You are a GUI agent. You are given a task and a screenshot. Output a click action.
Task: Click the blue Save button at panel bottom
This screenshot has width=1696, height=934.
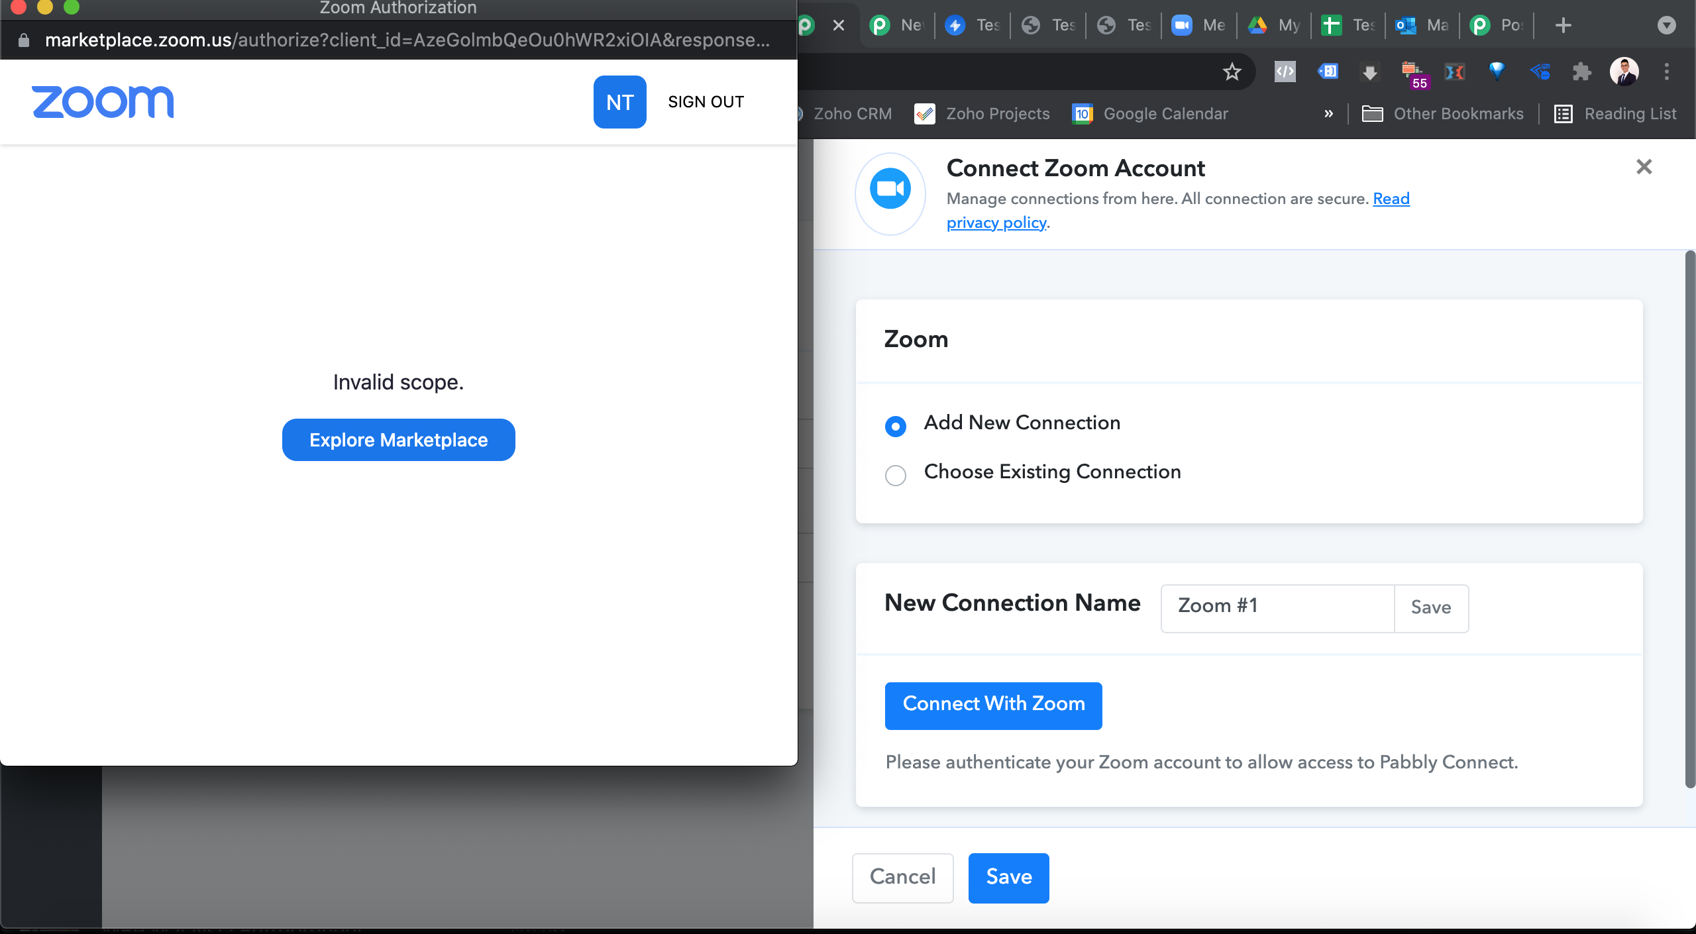[1008, 878]
